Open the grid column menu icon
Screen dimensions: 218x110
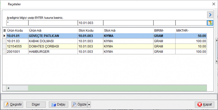click(4, 31)
